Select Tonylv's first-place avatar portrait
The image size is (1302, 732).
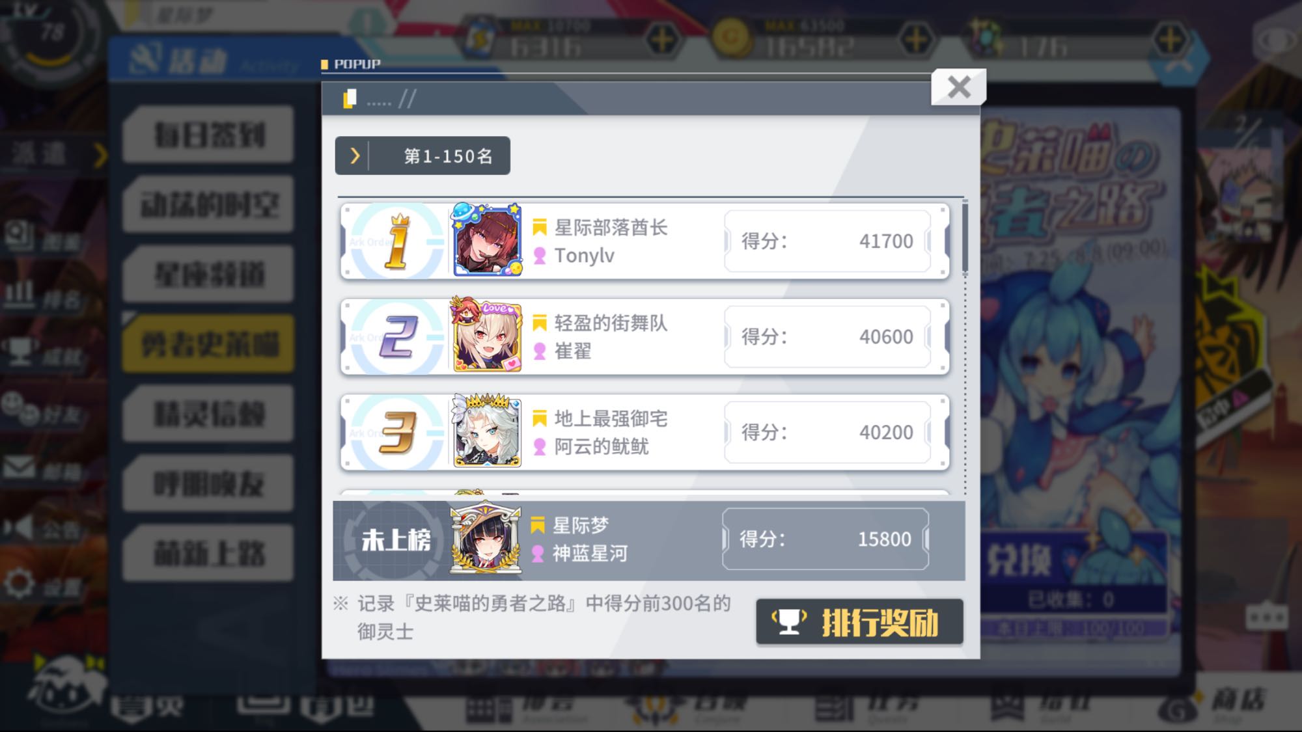point(487,240)
